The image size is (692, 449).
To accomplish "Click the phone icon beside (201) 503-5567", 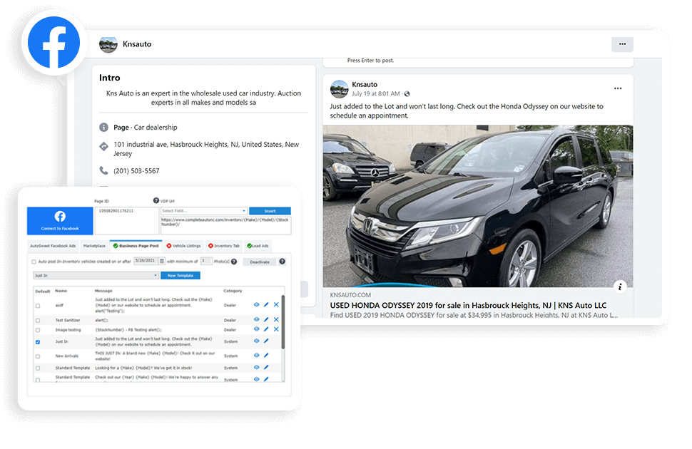I will click(103, 170).
